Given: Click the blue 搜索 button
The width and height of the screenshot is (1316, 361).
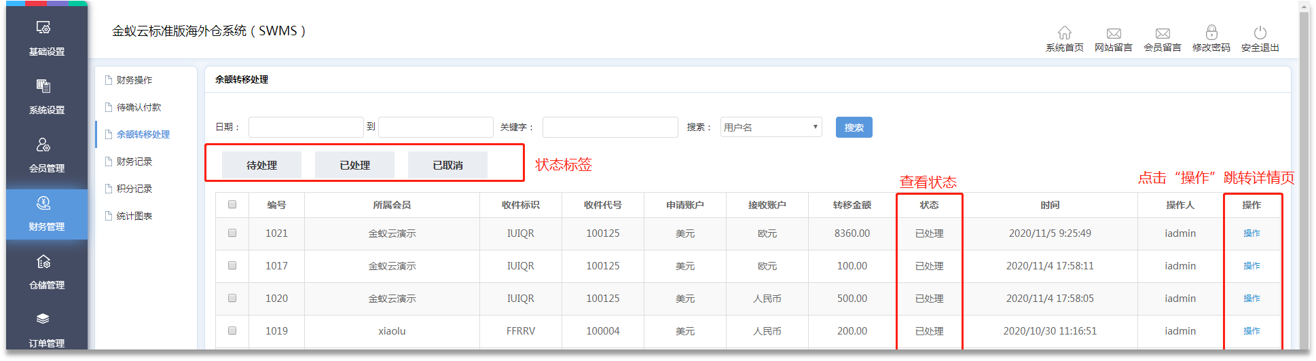Looking at the screenshot, I should (x=854, y=127).
